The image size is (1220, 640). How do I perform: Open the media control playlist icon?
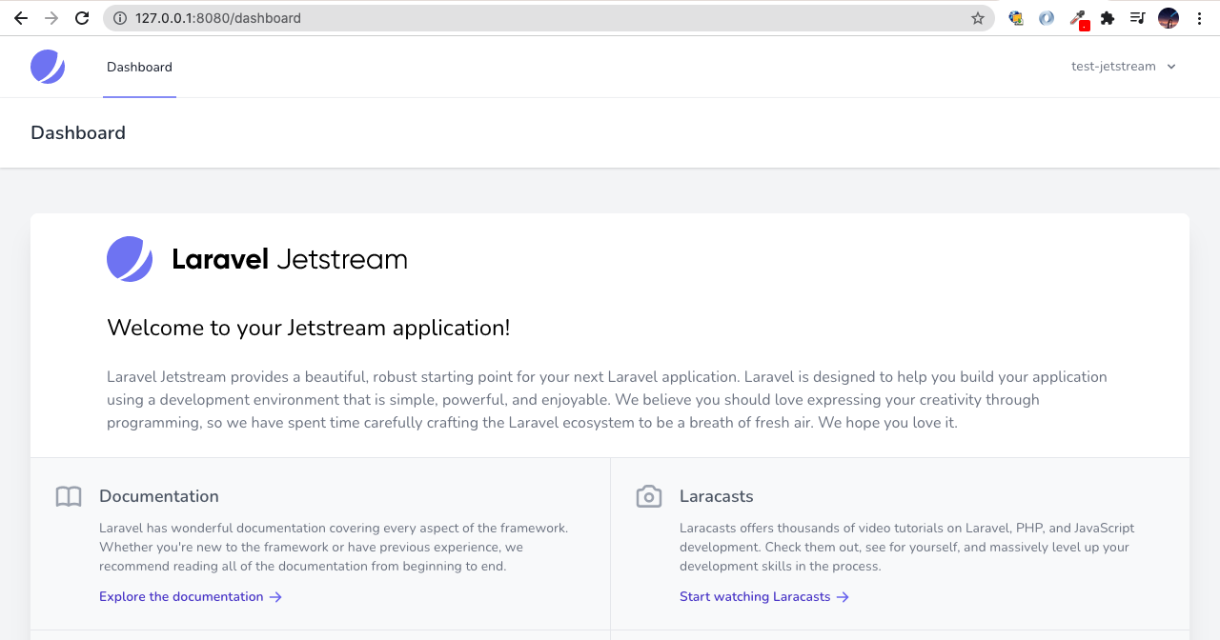pyautogui.click(x=1138, y=18)
